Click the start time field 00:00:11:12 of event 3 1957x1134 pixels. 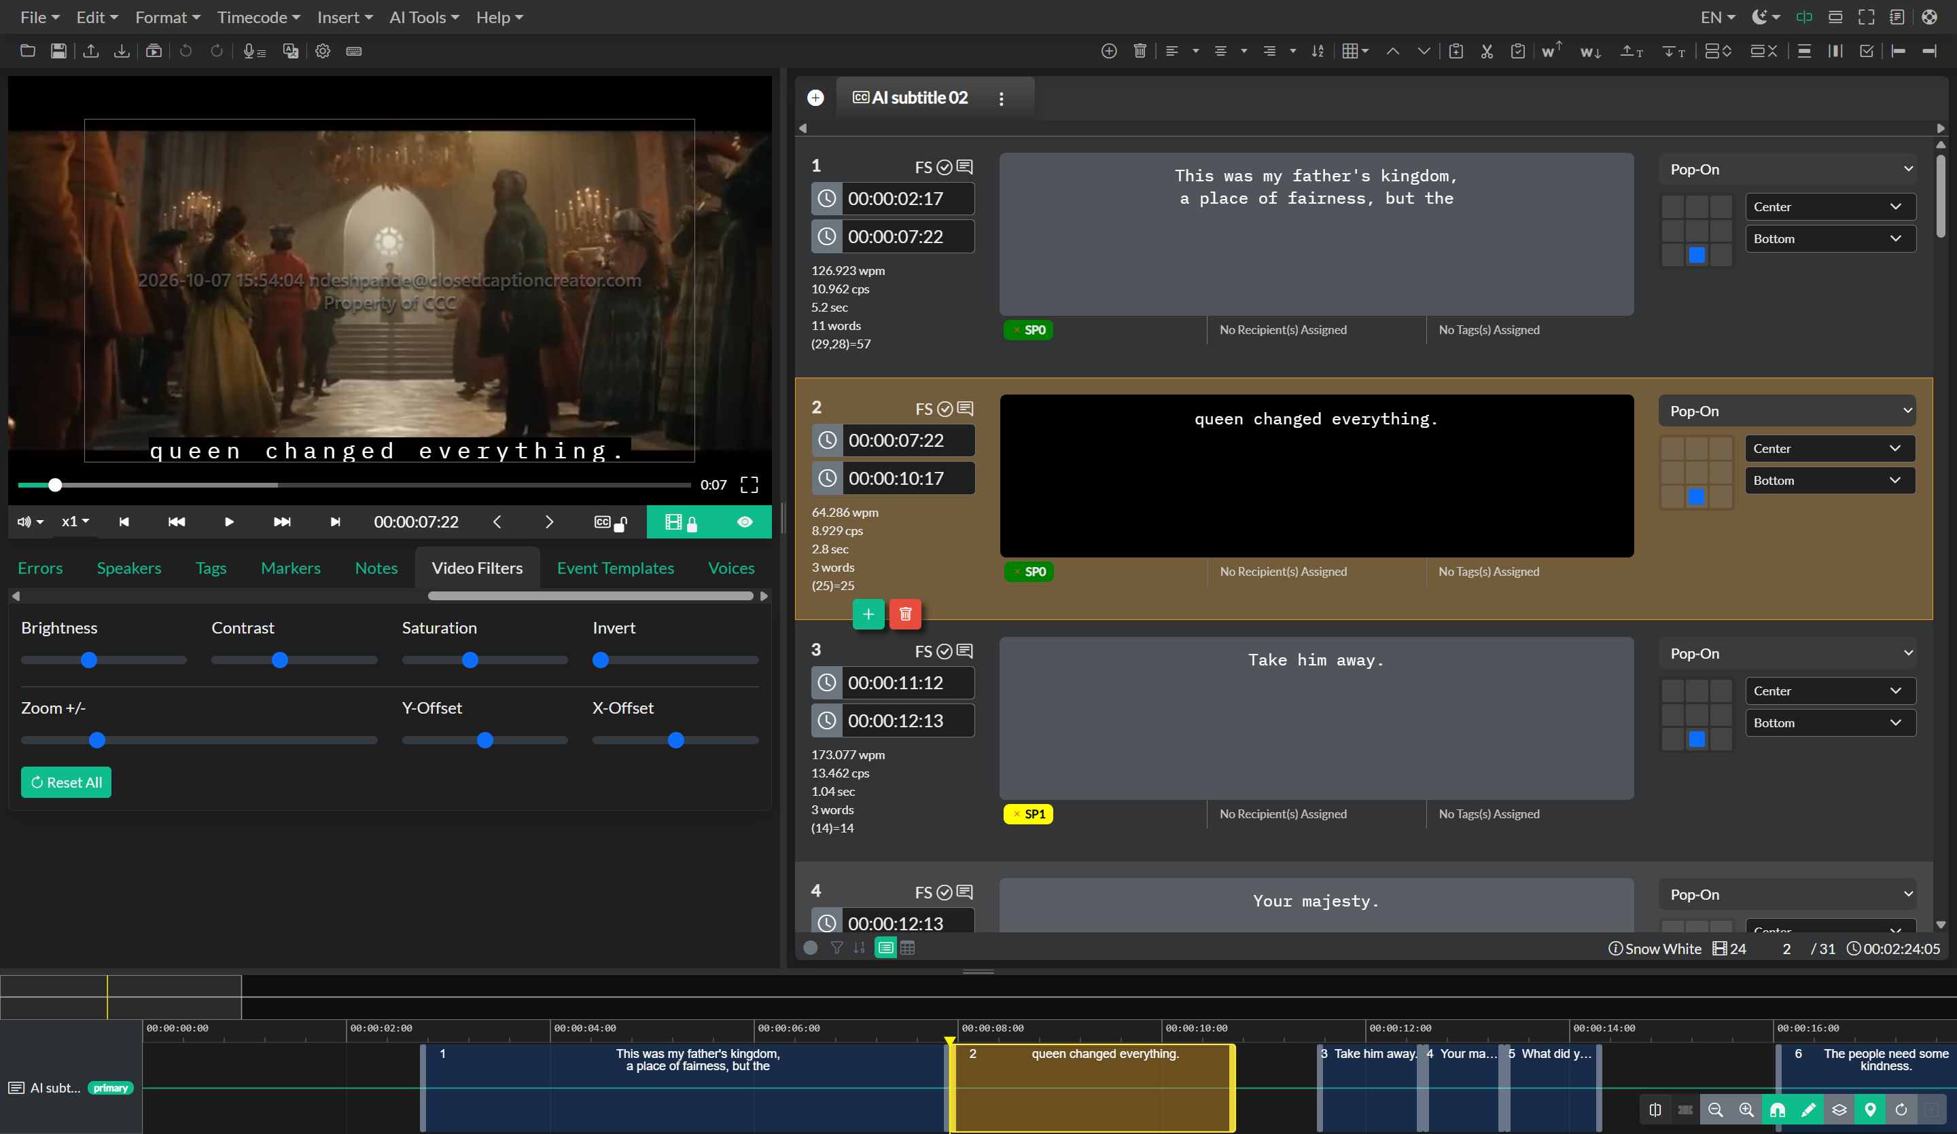point(906,683)
